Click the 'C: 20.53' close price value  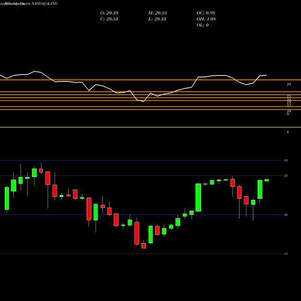tap(109, 19)
